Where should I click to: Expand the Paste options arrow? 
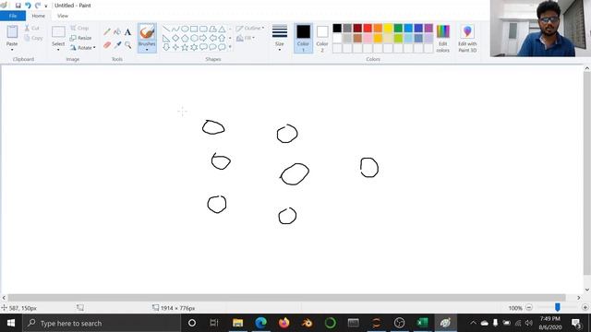pyautogui.click(x=12, y=50)
